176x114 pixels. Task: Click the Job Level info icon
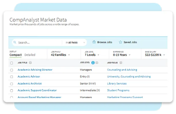[x=93, y=63]
